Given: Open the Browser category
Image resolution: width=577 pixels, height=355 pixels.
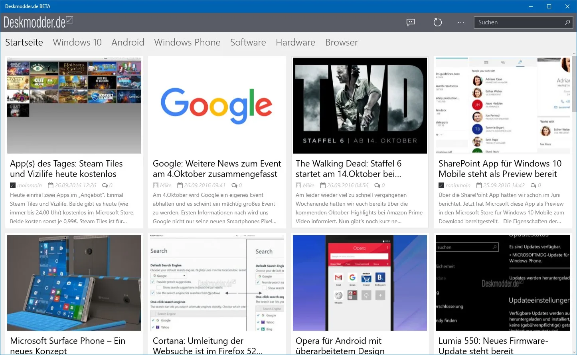Looking at the screenshot, I should click(341, 42).
